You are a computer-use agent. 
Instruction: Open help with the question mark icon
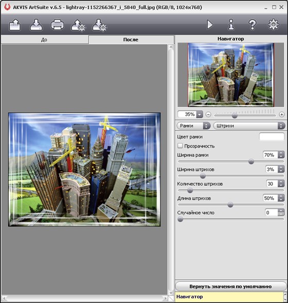[x=253, y=25]
